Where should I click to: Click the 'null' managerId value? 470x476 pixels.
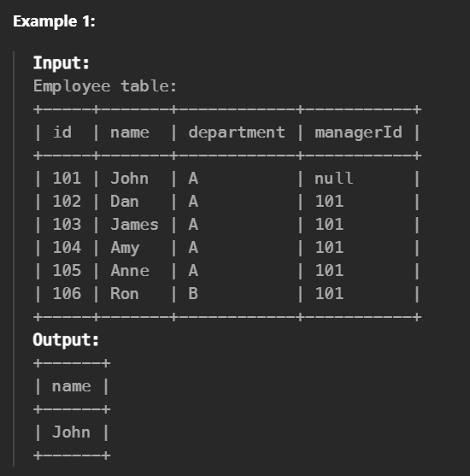[333, 179]
